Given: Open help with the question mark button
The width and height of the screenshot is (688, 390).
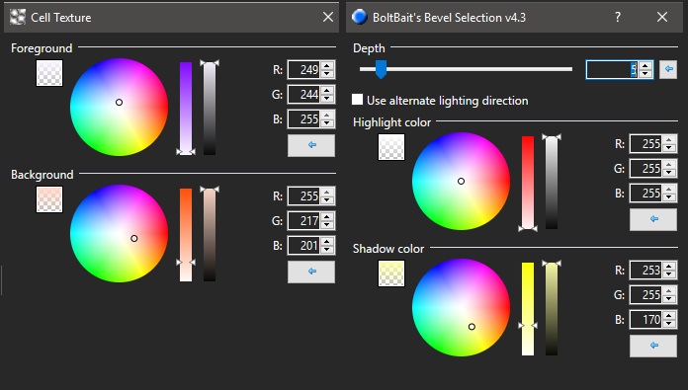Looking at the screenshot, I should tap(618, 17).
